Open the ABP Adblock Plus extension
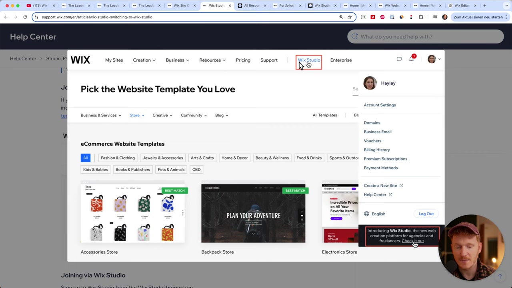The height and width of the screenshot is (288, 512). 382,17
